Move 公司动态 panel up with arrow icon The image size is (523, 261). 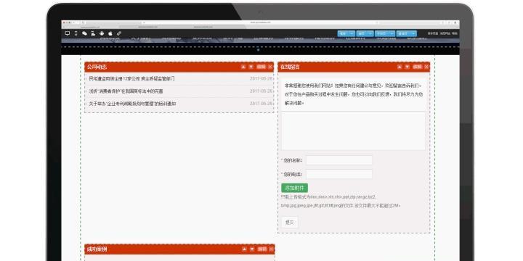coord(243,67)
